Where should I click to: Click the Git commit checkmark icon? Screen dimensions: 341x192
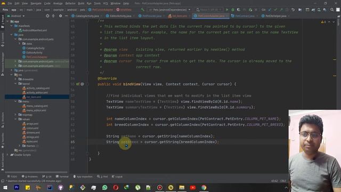tap(275, 10)
